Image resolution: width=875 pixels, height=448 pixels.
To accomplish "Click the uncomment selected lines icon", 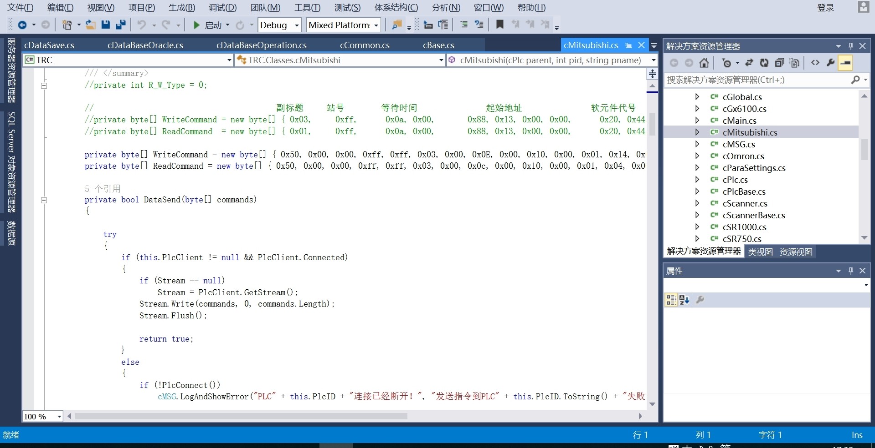I will click(479, 25).
